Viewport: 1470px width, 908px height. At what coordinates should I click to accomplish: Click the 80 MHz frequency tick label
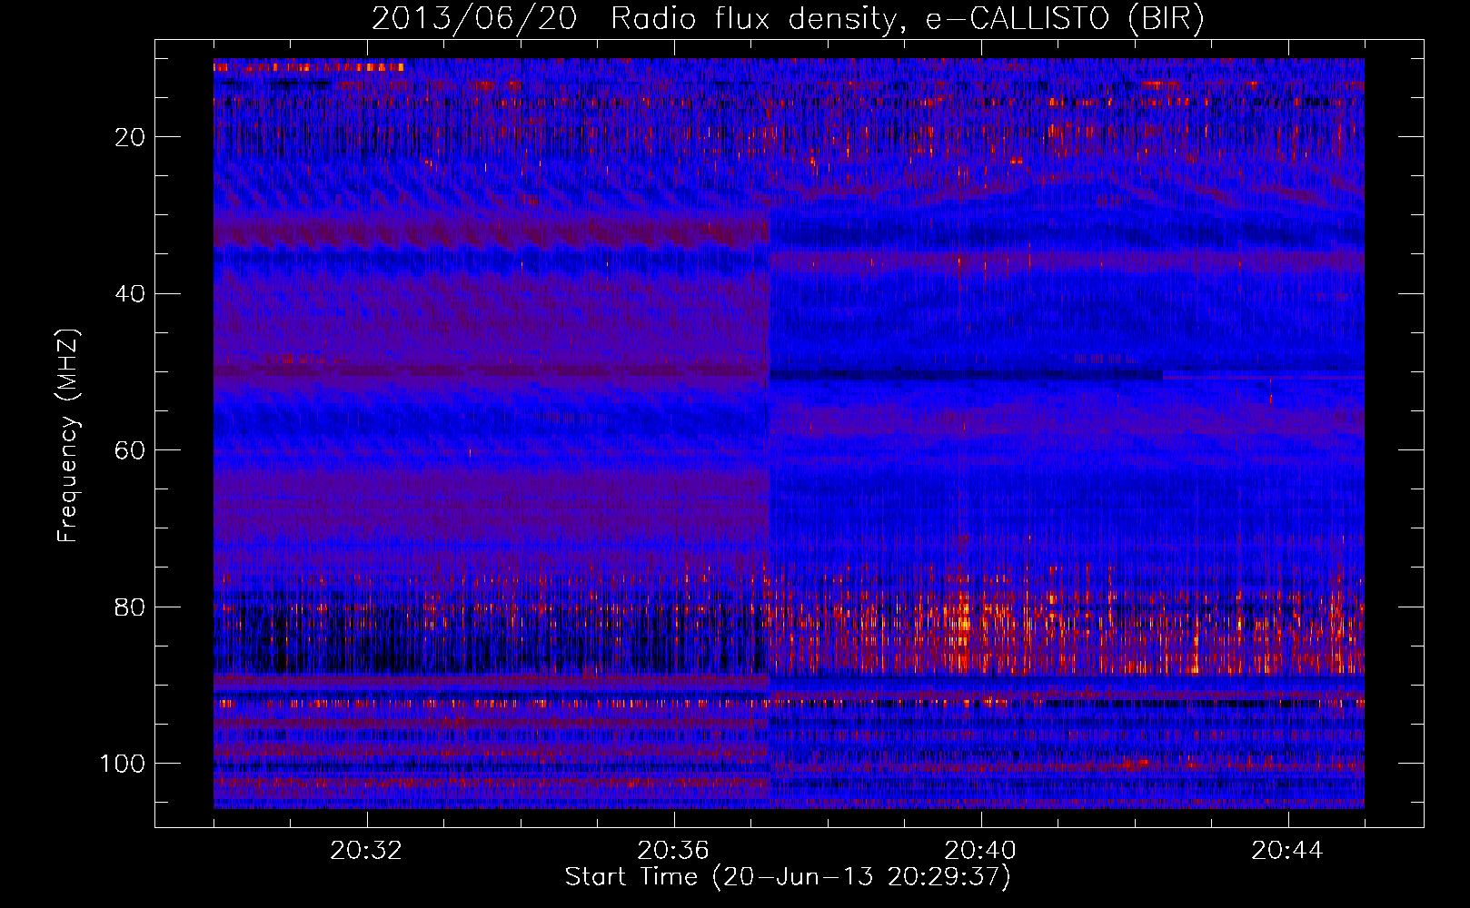coord(131,607)
